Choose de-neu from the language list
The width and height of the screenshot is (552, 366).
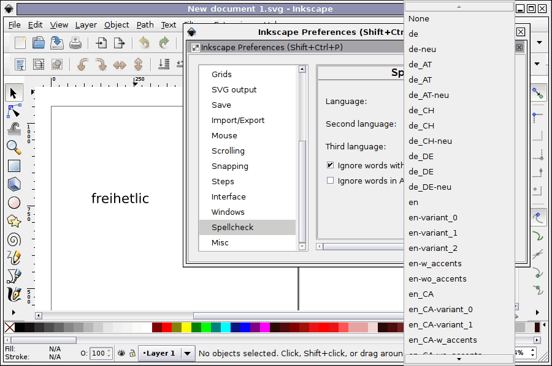point(459,49)
